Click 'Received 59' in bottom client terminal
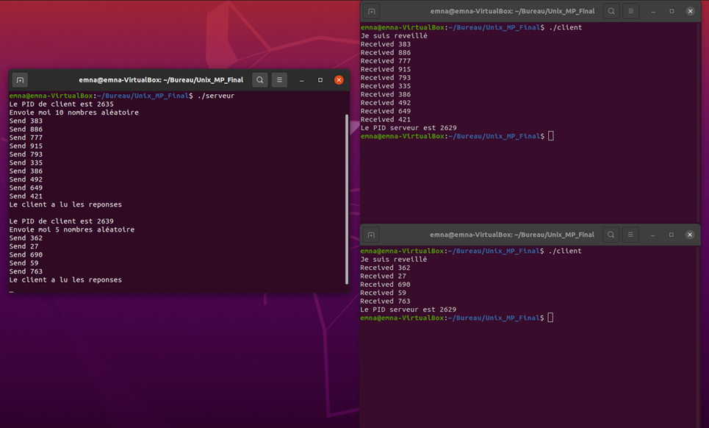 click(x=383, y=293)
